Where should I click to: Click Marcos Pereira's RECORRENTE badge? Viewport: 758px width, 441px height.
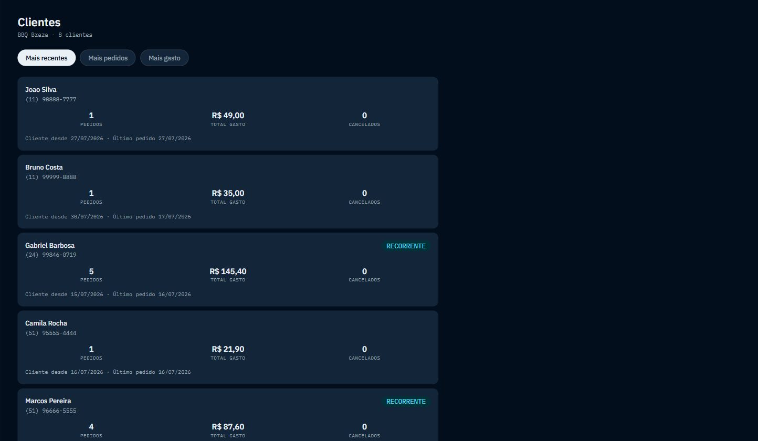click(406, 402)
